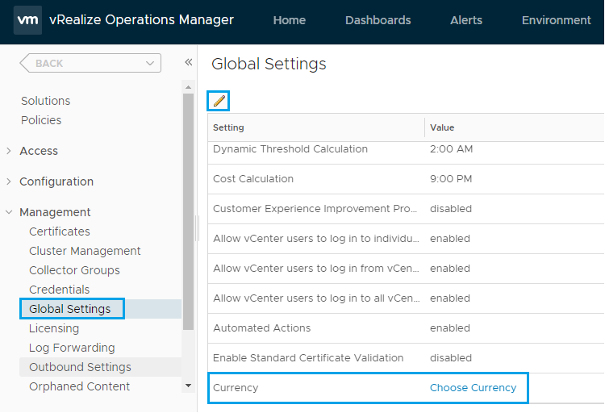Image resolution: width=605 pixels, height=413 pixels.
Task: Open Certificates under Management
Action: (x=59, y=232)
